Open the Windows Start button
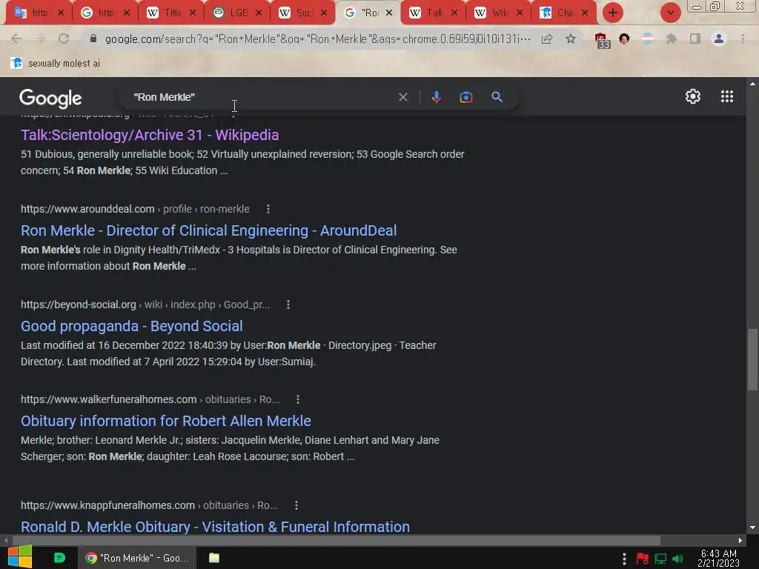Viewport: 759px width, 569px height. tap(20, 557)
